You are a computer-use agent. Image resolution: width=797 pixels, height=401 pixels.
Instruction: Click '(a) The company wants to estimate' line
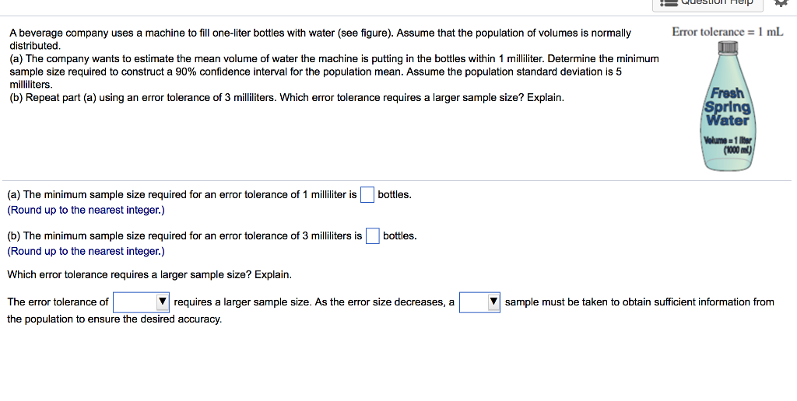tap(333, 58)
